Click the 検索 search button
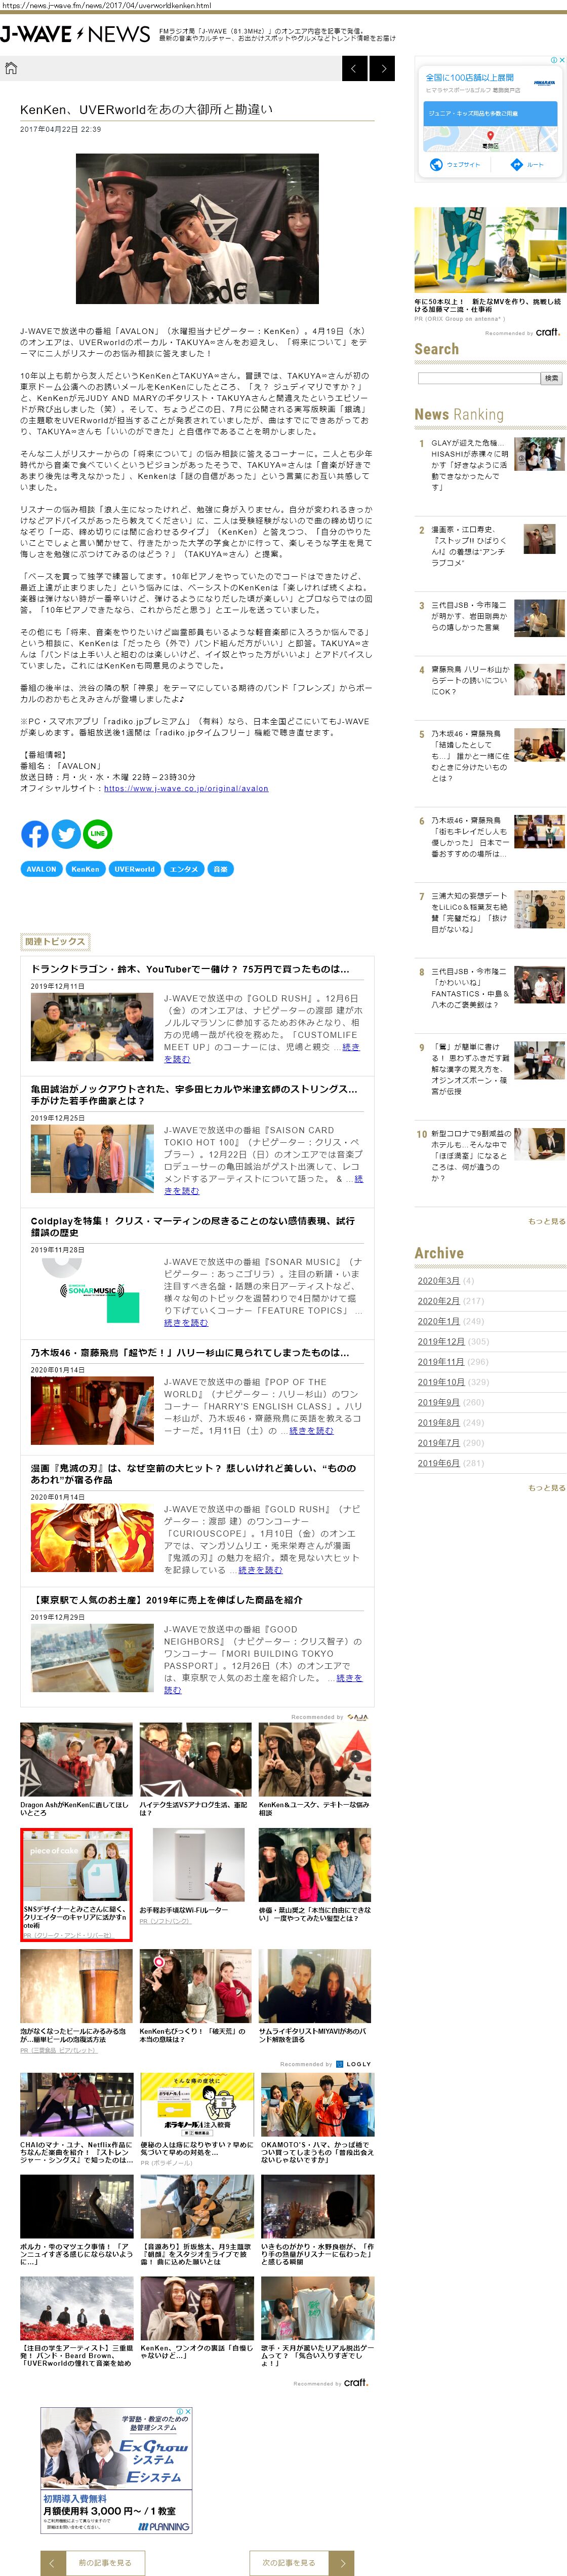The height and width of the screenshot is (2576, 567). point(551,378)
